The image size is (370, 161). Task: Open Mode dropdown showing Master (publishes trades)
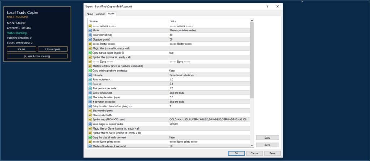point(209,30)
